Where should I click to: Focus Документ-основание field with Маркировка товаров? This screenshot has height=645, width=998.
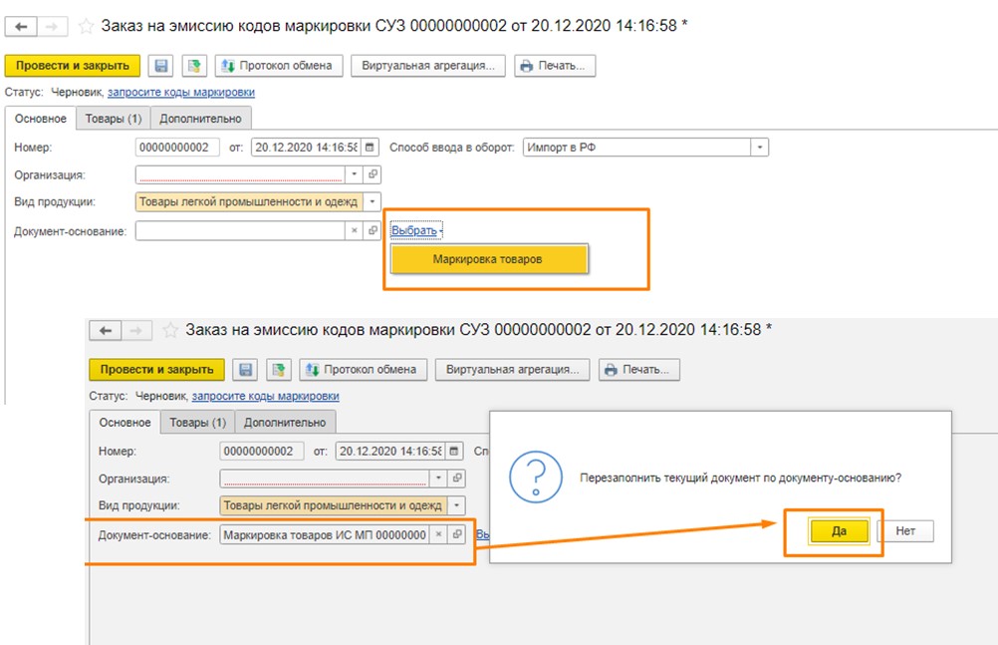tap(325, 534)
